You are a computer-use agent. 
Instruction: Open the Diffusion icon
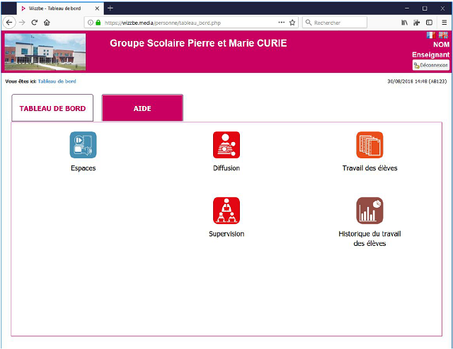click(x=226, y=145)
